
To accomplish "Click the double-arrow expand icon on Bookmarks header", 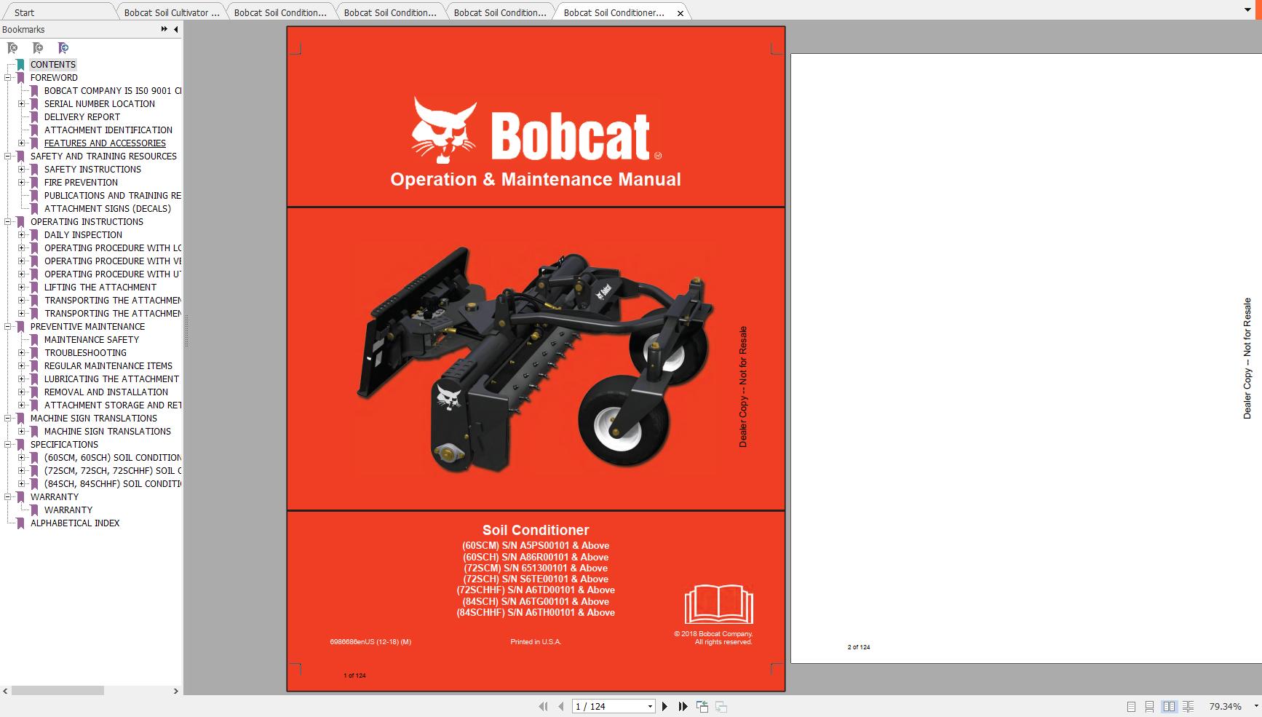I will click(x=163, y=29).
